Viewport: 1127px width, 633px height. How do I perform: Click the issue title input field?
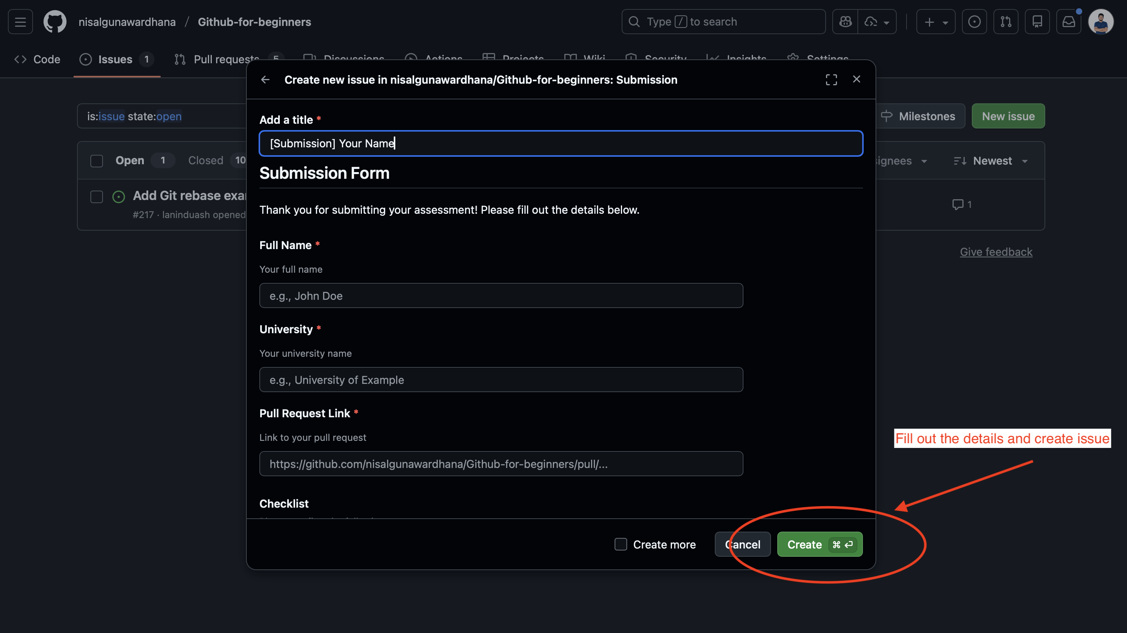tap(561, 143)
